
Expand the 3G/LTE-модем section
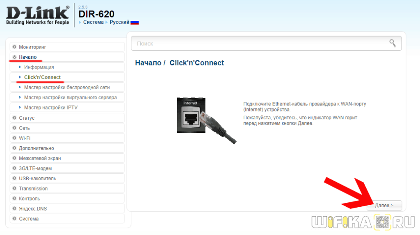[67, 168]
